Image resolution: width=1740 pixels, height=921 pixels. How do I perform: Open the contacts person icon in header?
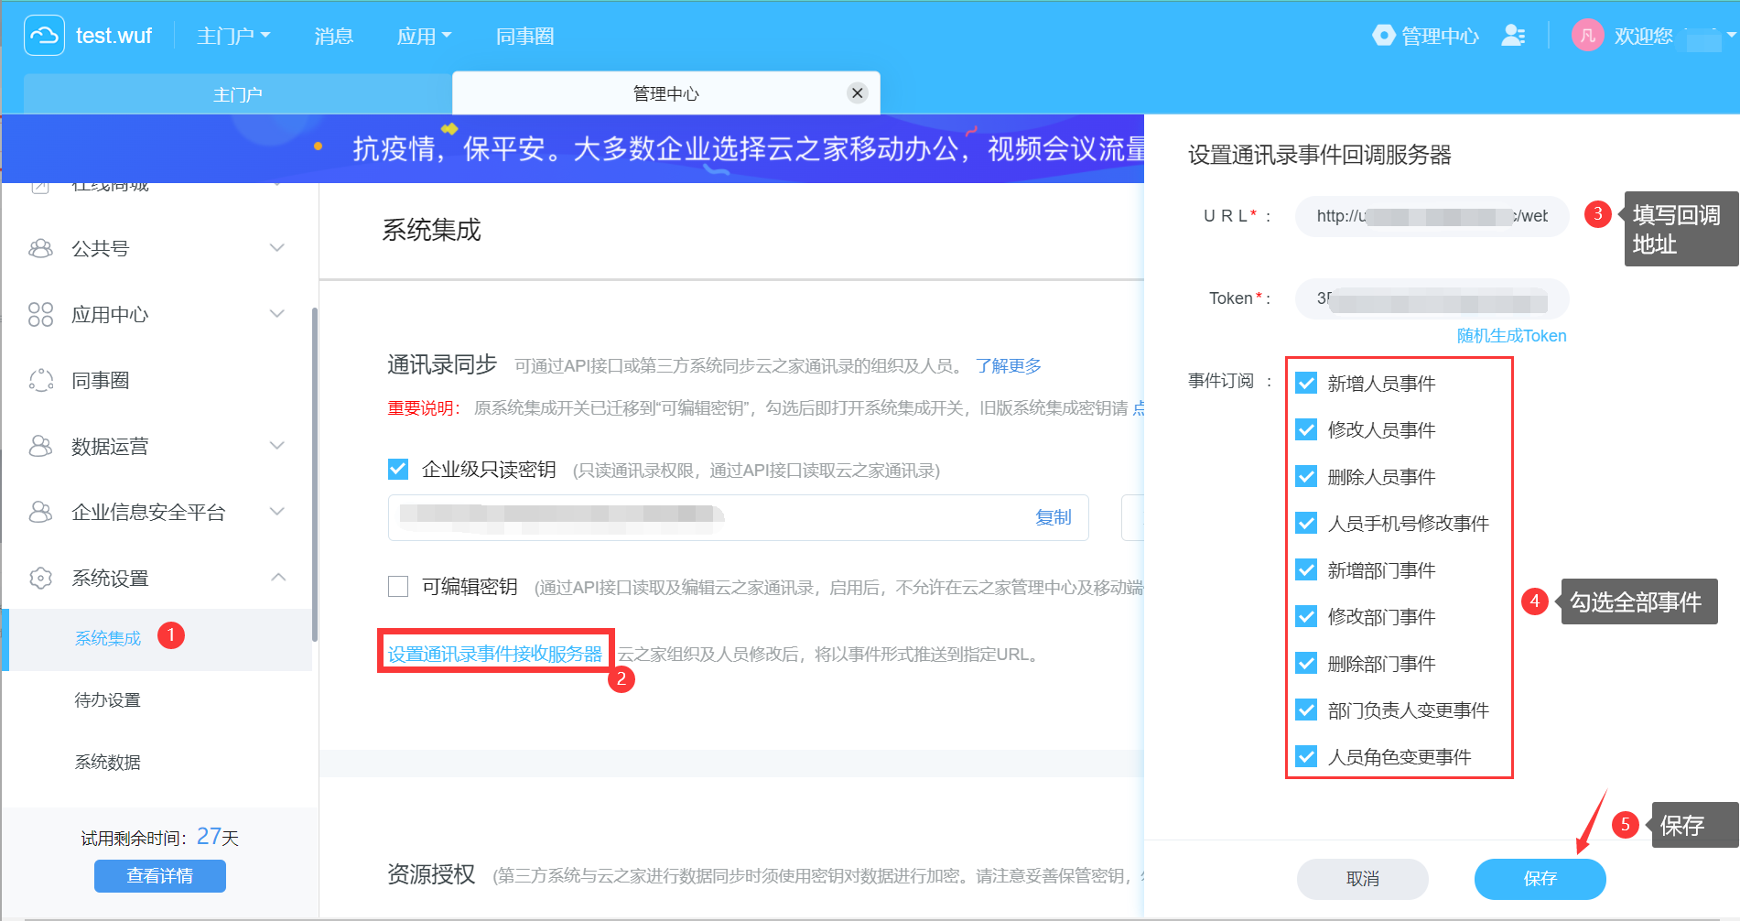1514,36
